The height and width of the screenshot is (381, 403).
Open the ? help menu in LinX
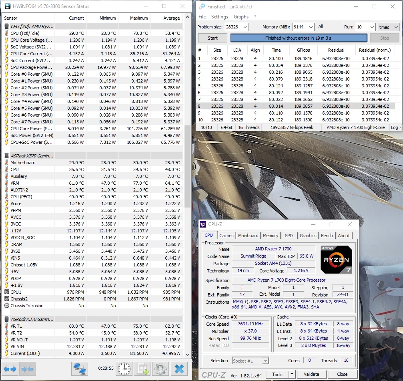coord(255,17)
